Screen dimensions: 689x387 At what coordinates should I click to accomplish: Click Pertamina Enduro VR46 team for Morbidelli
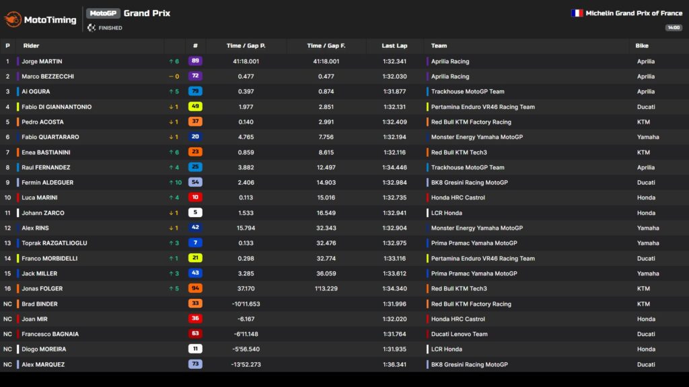(x=483, y=259)
